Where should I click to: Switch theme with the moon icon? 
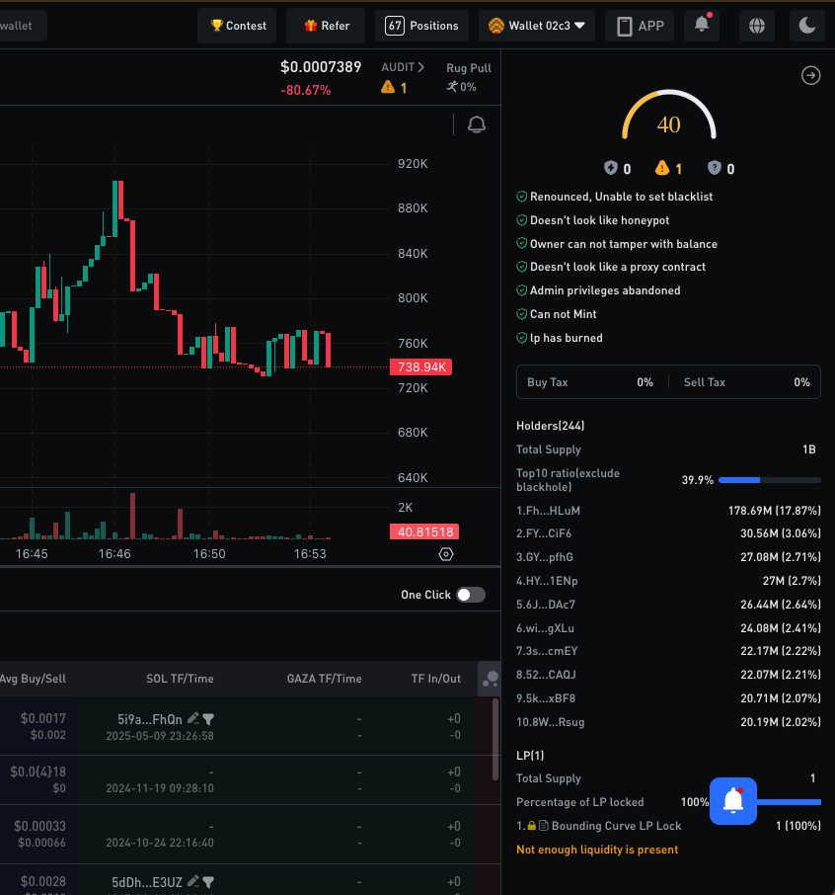[x=807, y=26]
